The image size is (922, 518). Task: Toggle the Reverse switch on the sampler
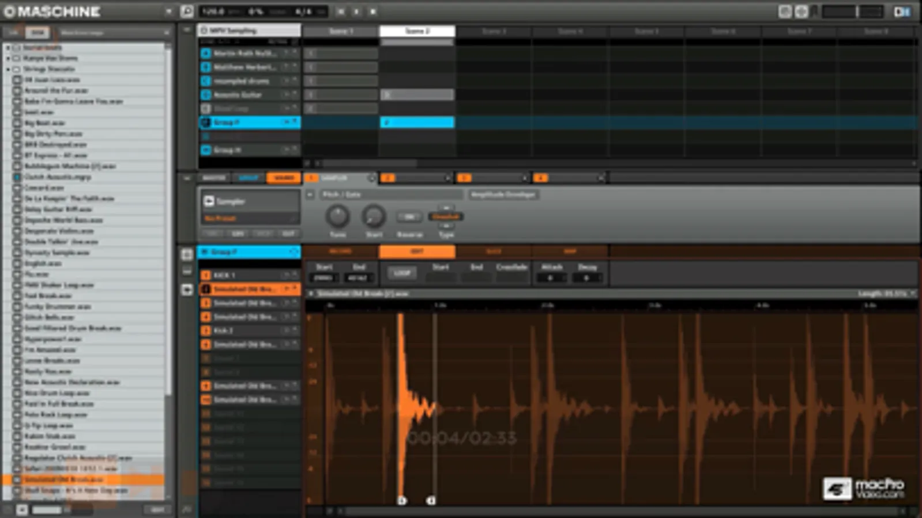[x=409, y=217]
